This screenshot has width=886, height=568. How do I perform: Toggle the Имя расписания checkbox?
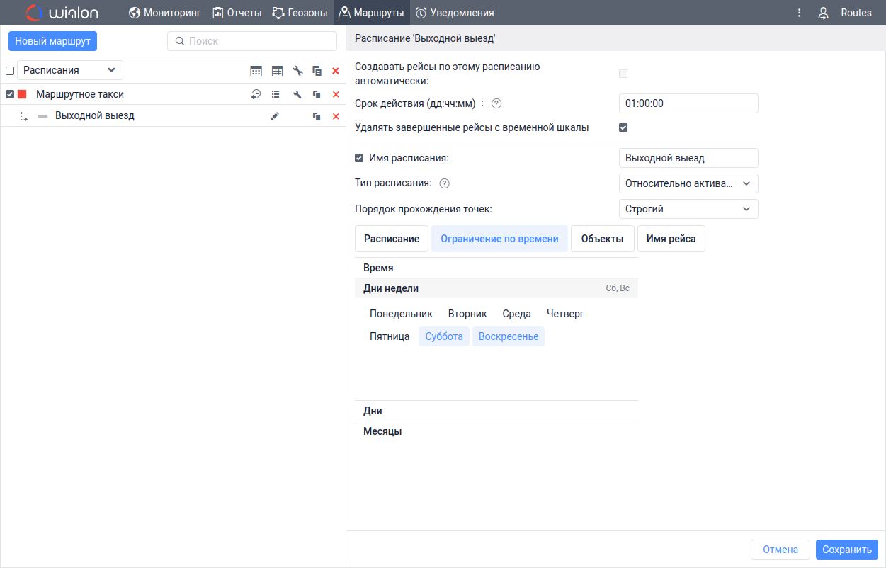point(359,158)
